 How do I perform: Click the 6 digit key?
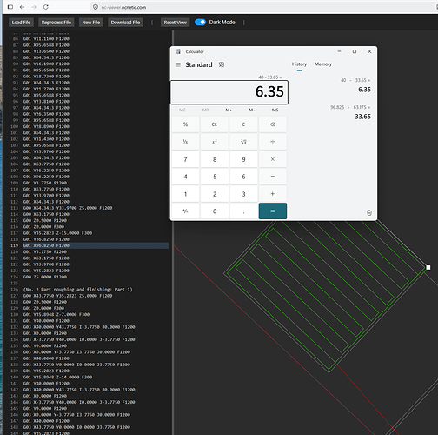(x=243, y=177)
